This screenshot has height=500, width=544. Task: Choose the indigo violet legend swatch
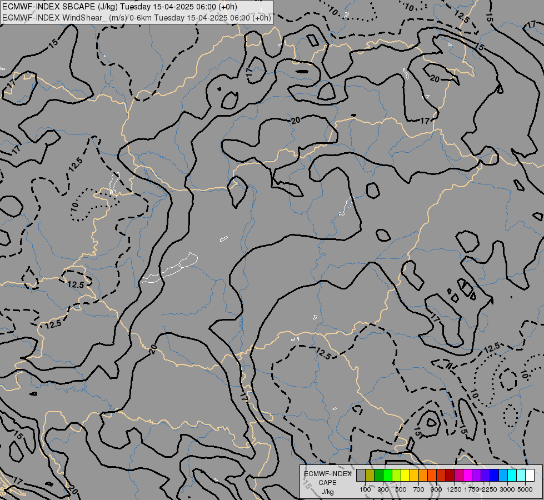485,476
